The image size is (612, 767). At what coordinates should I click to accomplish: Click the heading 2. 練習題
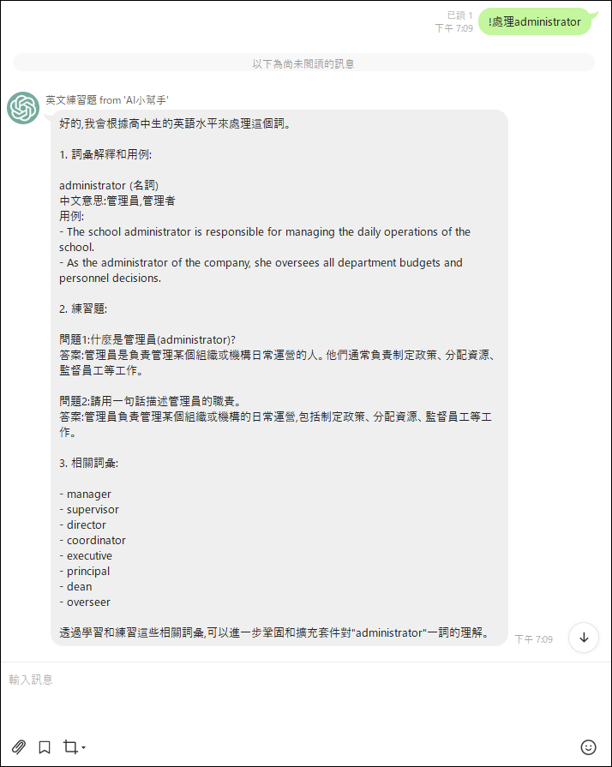click(x=83, y=309)
